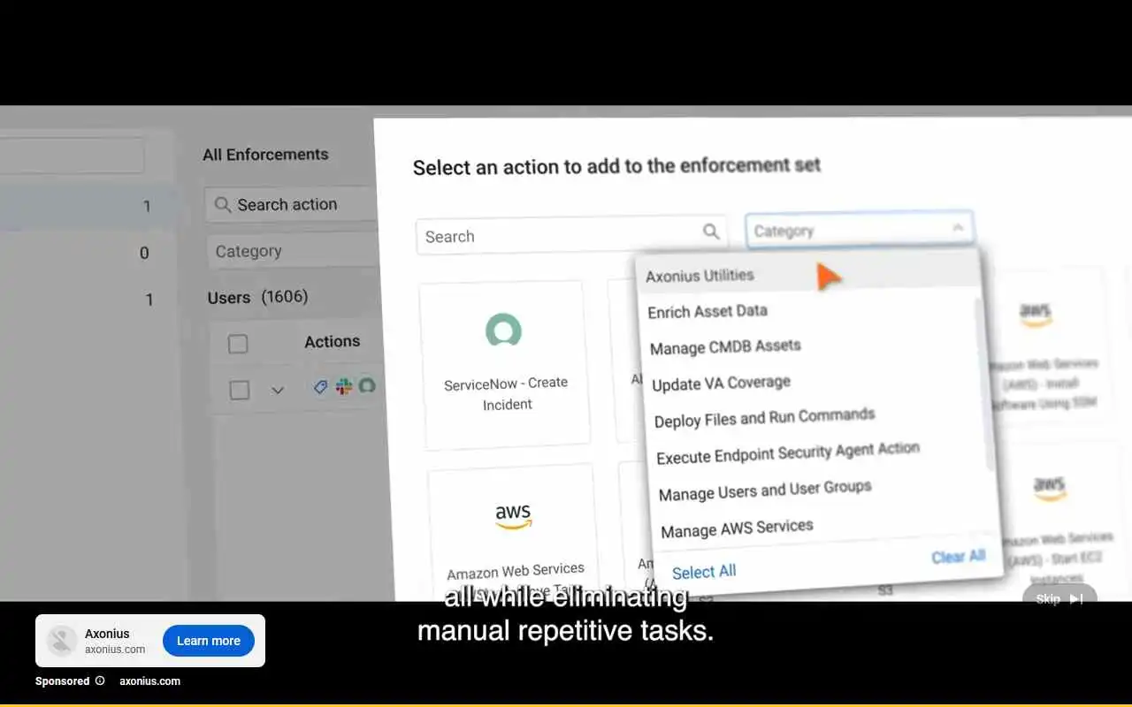The image size is (1132, 707).
Task: Select Execute Endpoint Security Agent Action
Action: (788, 453)
